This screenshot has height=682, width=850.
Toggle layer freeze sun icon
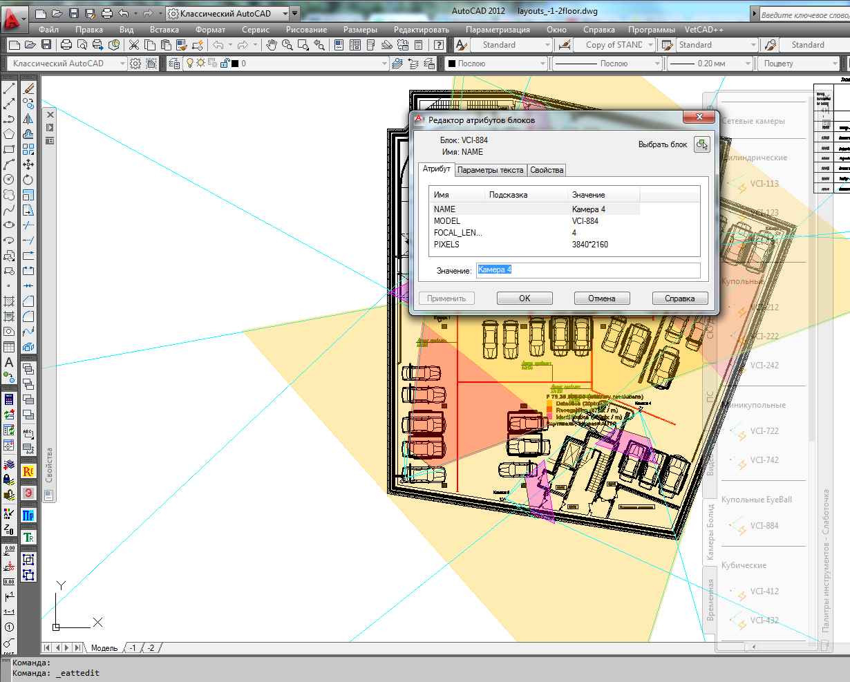click(x=201, y=63)
